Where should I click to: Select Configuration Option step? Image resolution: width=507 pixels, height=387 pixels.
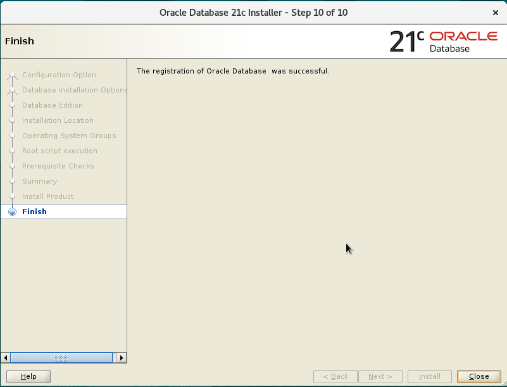(59, 75)
